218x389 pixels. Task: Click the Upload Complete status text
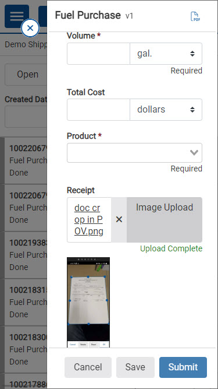point(171,248)
